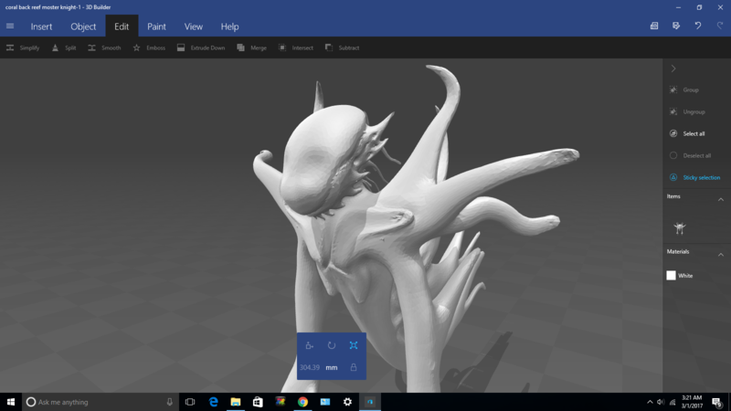Click the Intersect tool
Viewport: 731px width, 411px height.
[282, 47]
